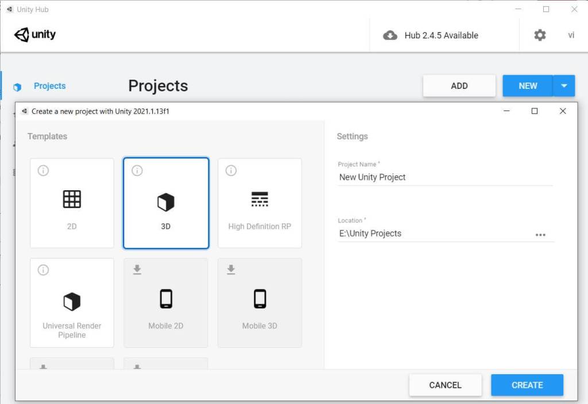The width and height of the screenshot is (588, 404).
Task: Maximize the create project dialog
Action: (535, 111)
